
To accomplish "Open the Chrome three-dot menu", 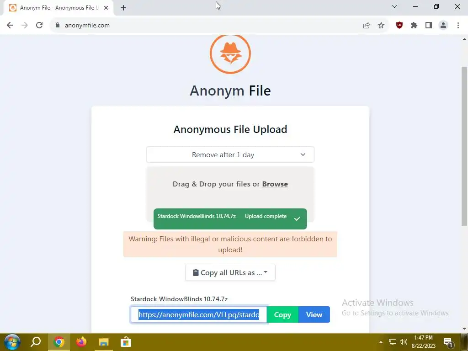I will point(458,26).
